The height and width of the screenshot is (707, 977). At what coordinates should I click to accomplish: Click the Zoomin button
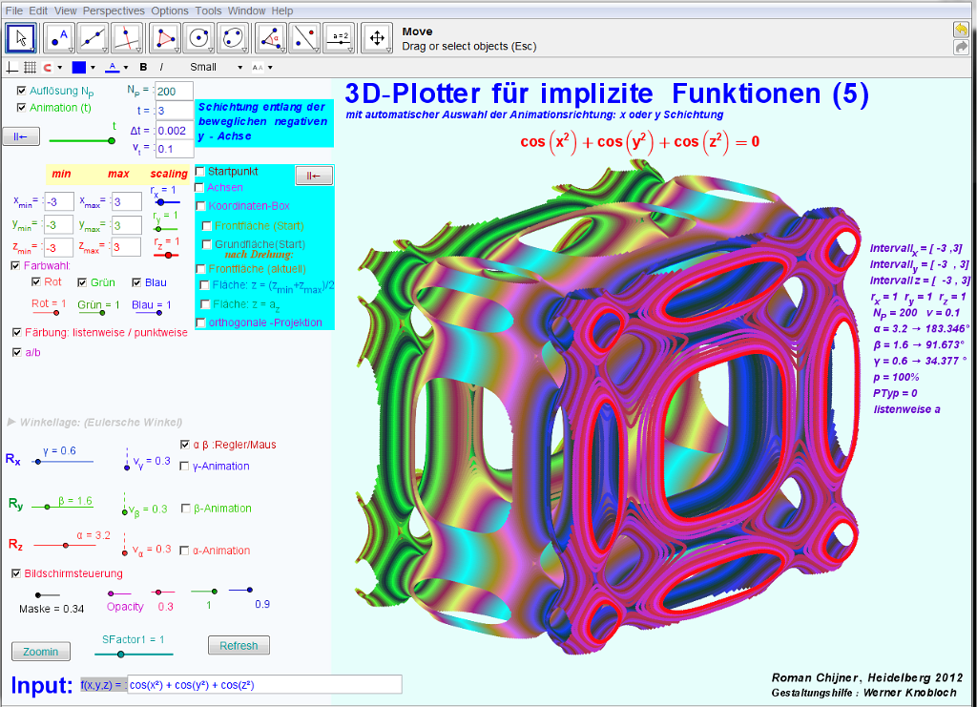(x=41, y=652)
